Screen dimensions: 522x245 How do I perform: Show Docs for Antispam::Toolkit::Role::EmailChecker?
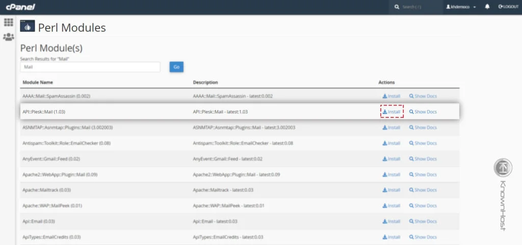(x=423, y=143)
